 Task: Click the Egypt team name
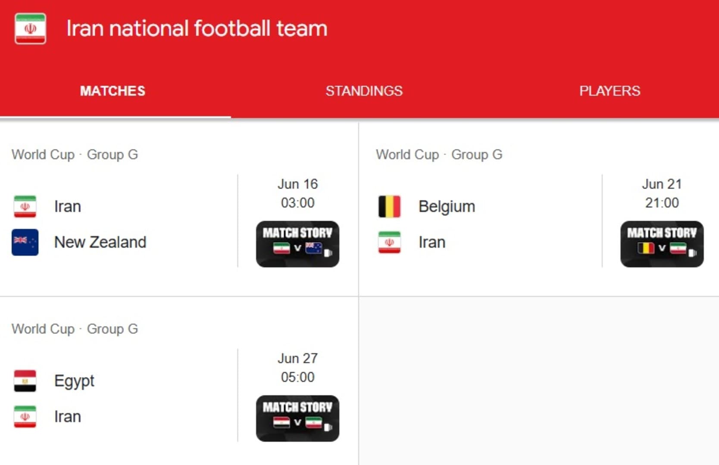[x=74, y=381]
